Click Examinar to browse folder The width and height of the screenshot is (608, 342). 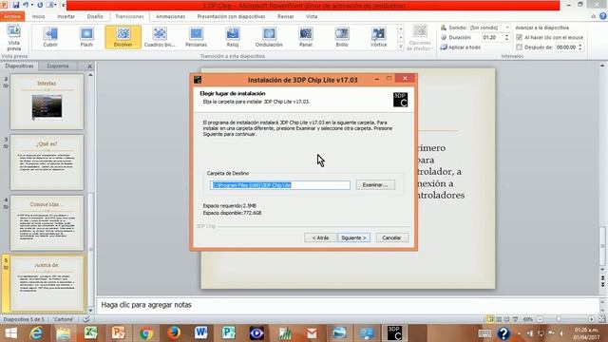(375, 185)
